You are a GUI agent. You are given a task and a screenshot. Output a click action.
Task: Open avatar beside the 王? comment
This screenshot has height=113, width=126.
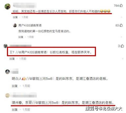pos(6,46)
